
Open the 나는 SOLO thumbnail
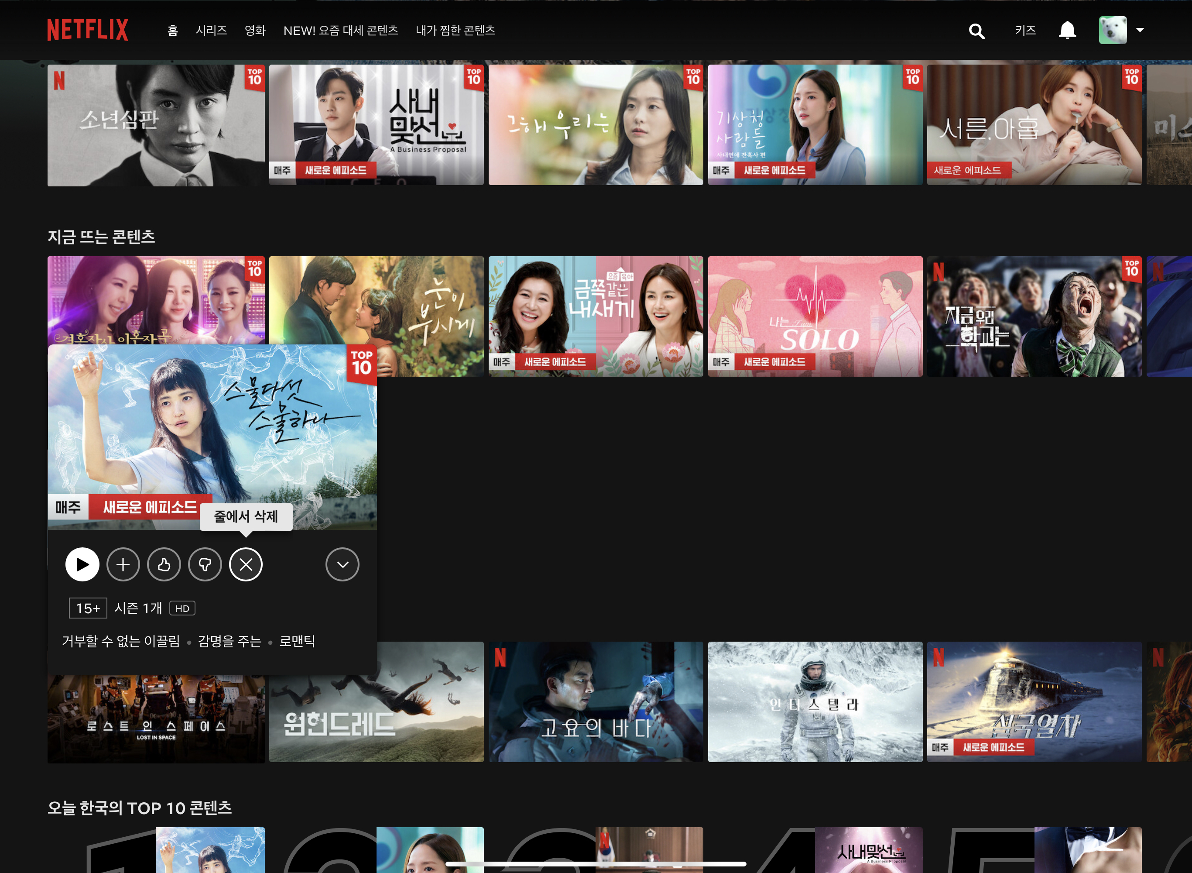(815, 316)
